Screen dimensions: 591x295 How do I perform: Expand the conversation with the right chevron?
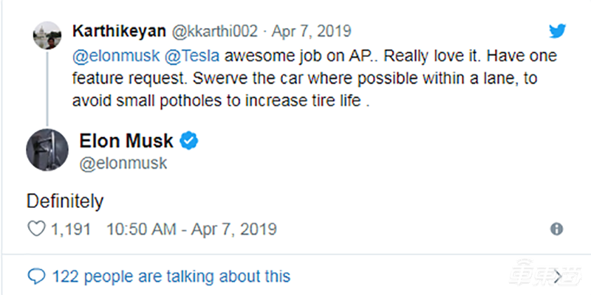pyautogui.click(x=557, y=277)
